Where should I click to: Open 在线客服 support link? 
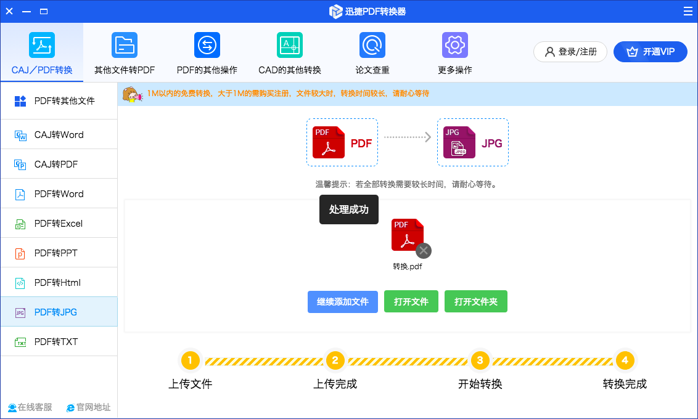(x=30, y=407)
